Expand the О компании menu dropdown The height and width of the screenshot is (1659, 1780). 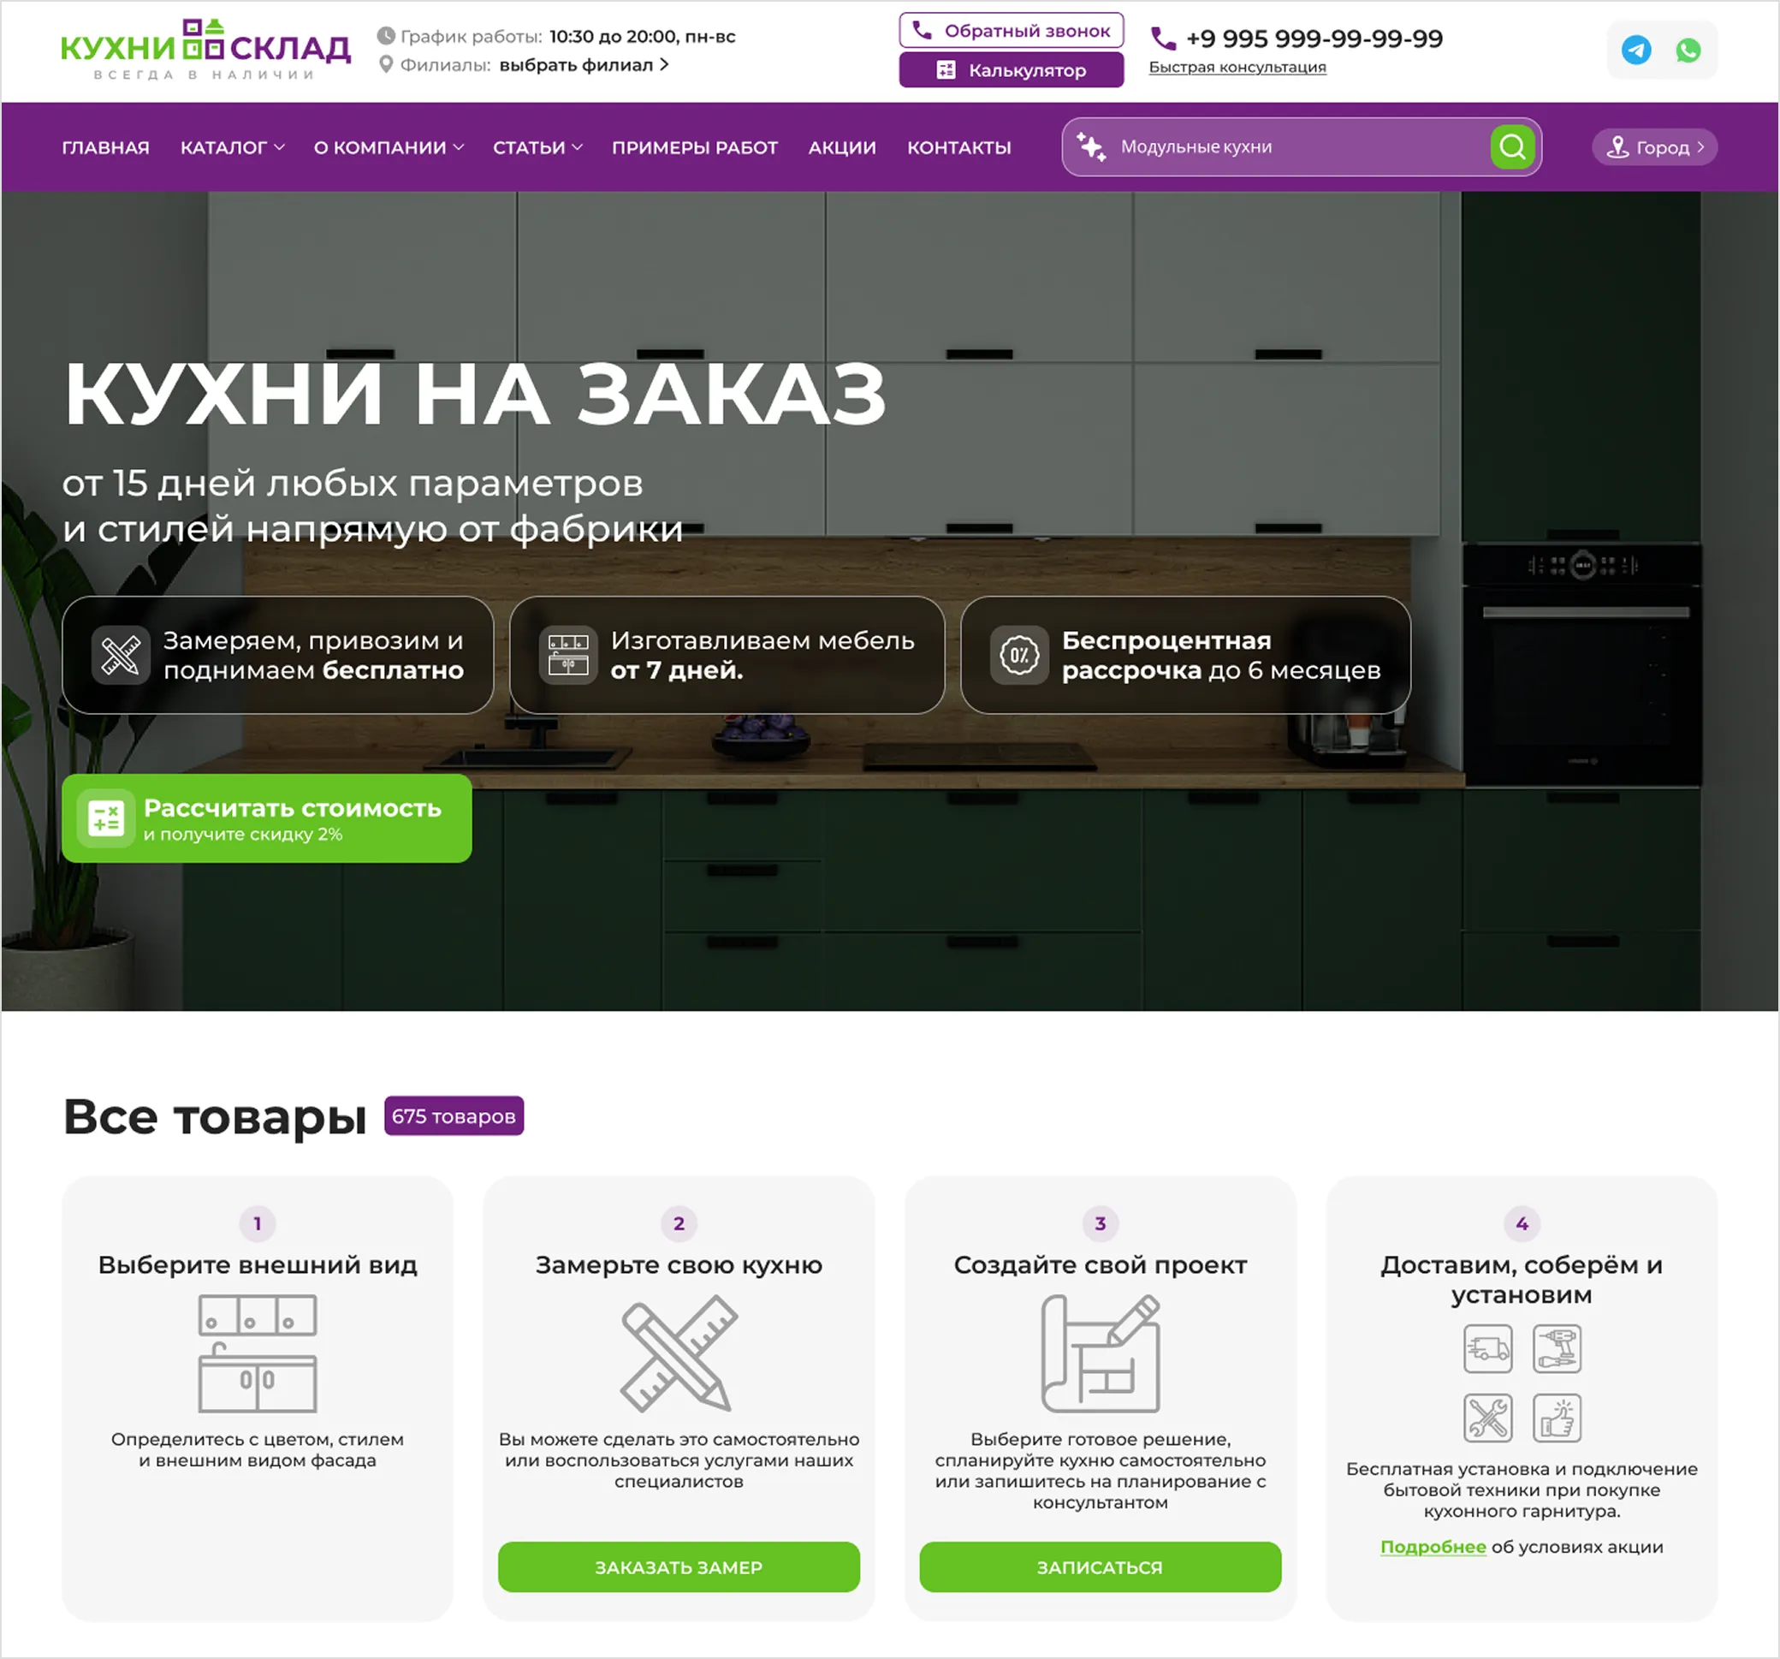click(389, 148)
